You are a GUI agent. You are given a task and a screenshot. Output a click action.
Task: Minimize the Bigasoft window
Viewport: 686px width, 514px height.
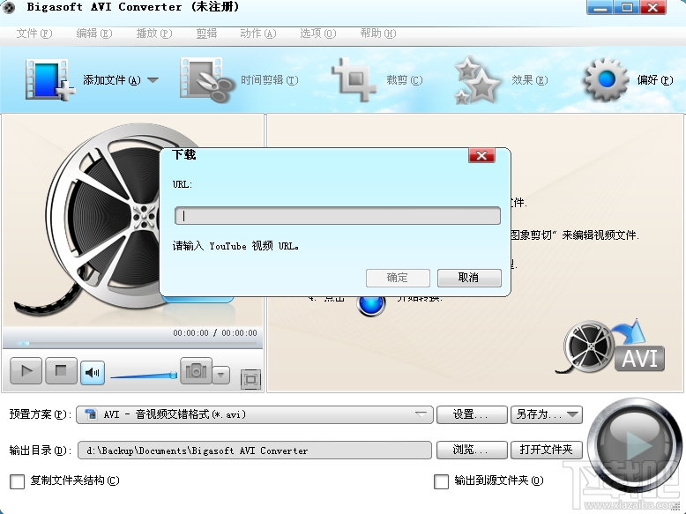600,7
